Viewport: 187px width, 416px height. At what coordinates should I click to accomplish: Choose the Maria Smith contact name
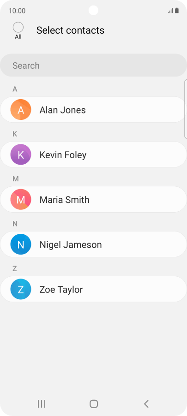click(x=64, y=200)
